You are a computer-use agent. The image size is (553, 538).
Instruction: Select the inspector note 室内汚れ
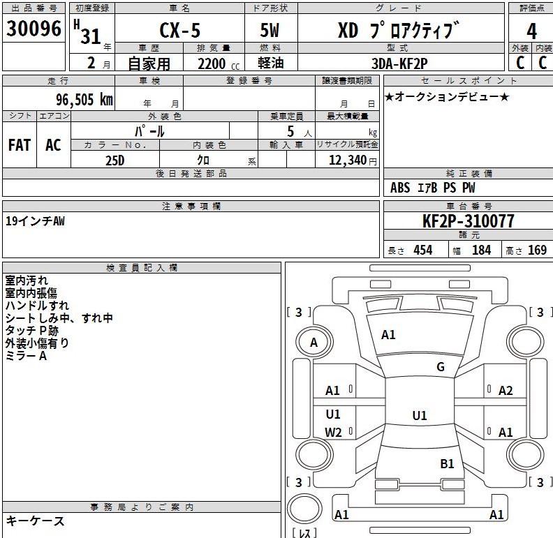point(27,281)
